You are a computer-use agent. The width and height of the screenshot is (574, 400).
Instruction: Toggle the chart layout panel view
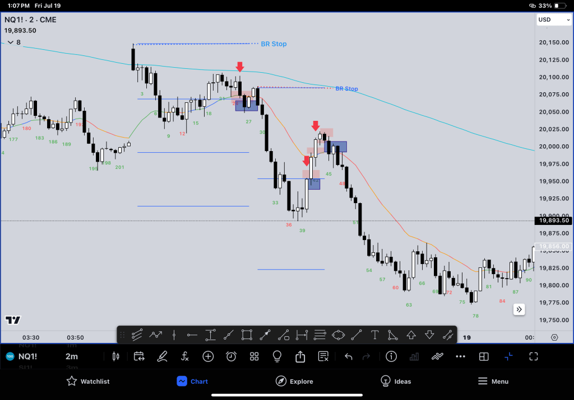484,356
